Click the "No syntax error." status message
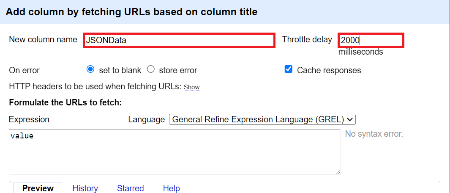 click(x=374, y=134)
